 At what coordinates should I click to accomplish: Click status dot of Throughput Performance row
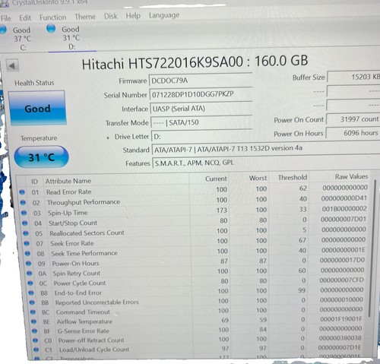tap(23, 202)
